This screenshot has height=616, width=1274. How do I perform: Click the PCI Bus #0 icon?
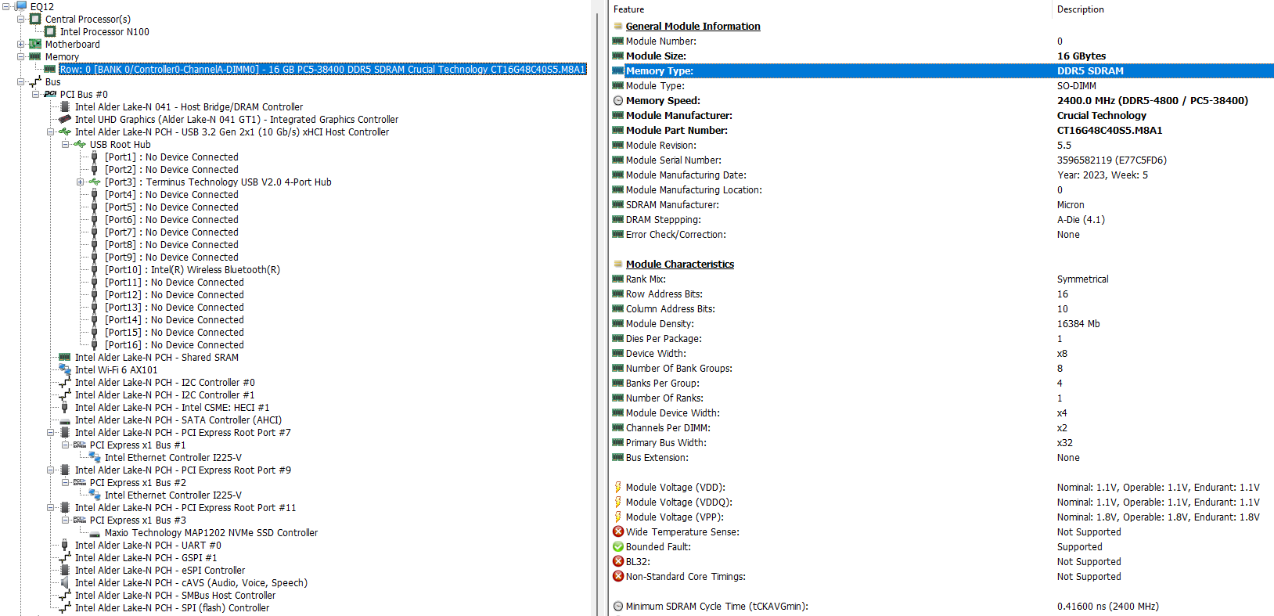[50, 94]
